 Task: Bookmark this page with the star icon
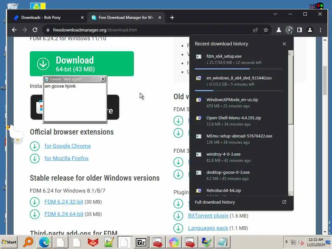click(266, 30)
